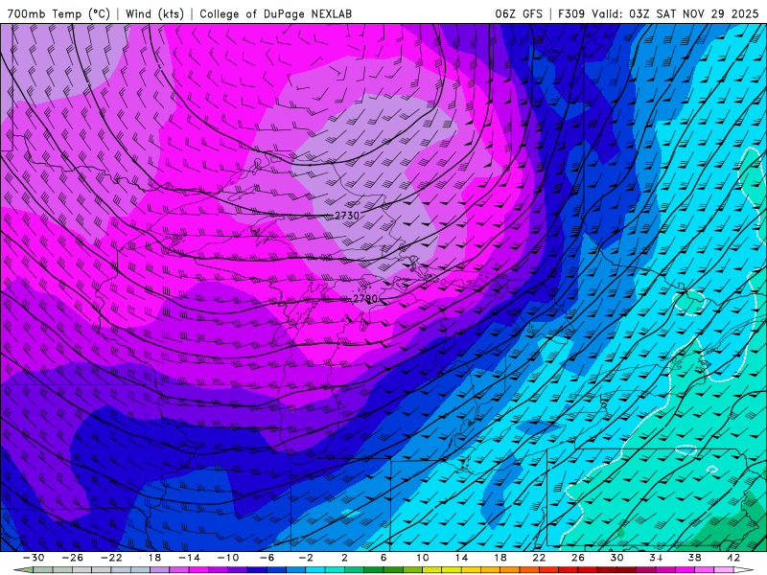
Task: Click the "F309" forecast hour label
Action: [571, 13]
